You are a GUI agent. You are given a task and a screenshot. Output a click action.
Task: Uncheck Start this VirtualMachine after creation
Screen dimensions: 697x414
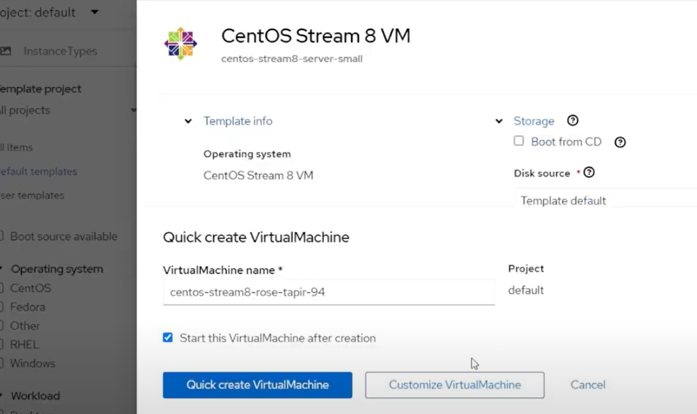coord(167,338)
